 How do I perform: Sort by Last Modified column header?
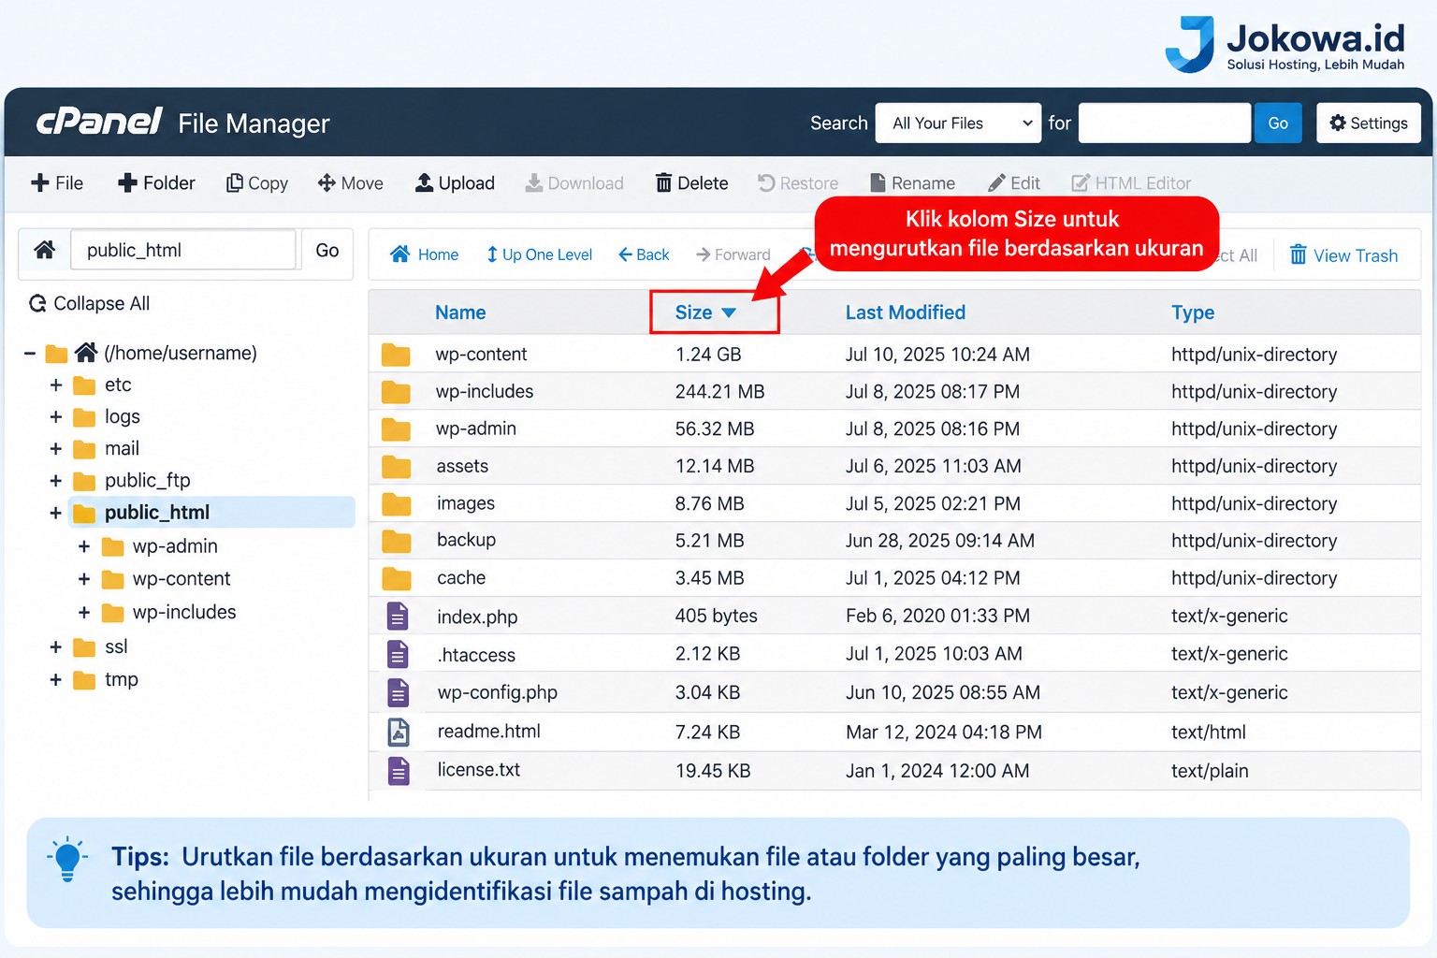(x=906, y=312)
